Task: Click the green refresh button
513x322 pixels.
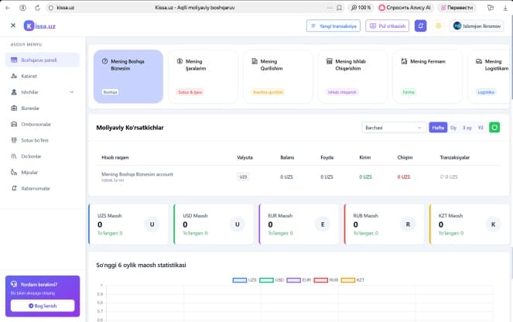Action: pyautogui.click(x=494, y=128)
